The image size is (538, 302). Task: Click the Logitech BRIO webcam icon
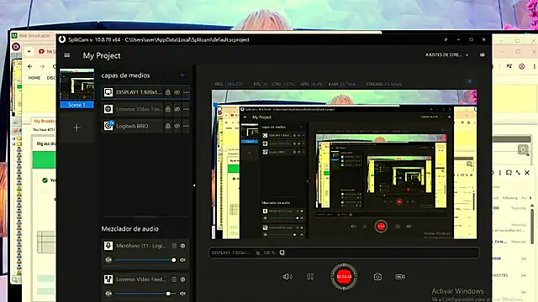(x=108, y=126)
